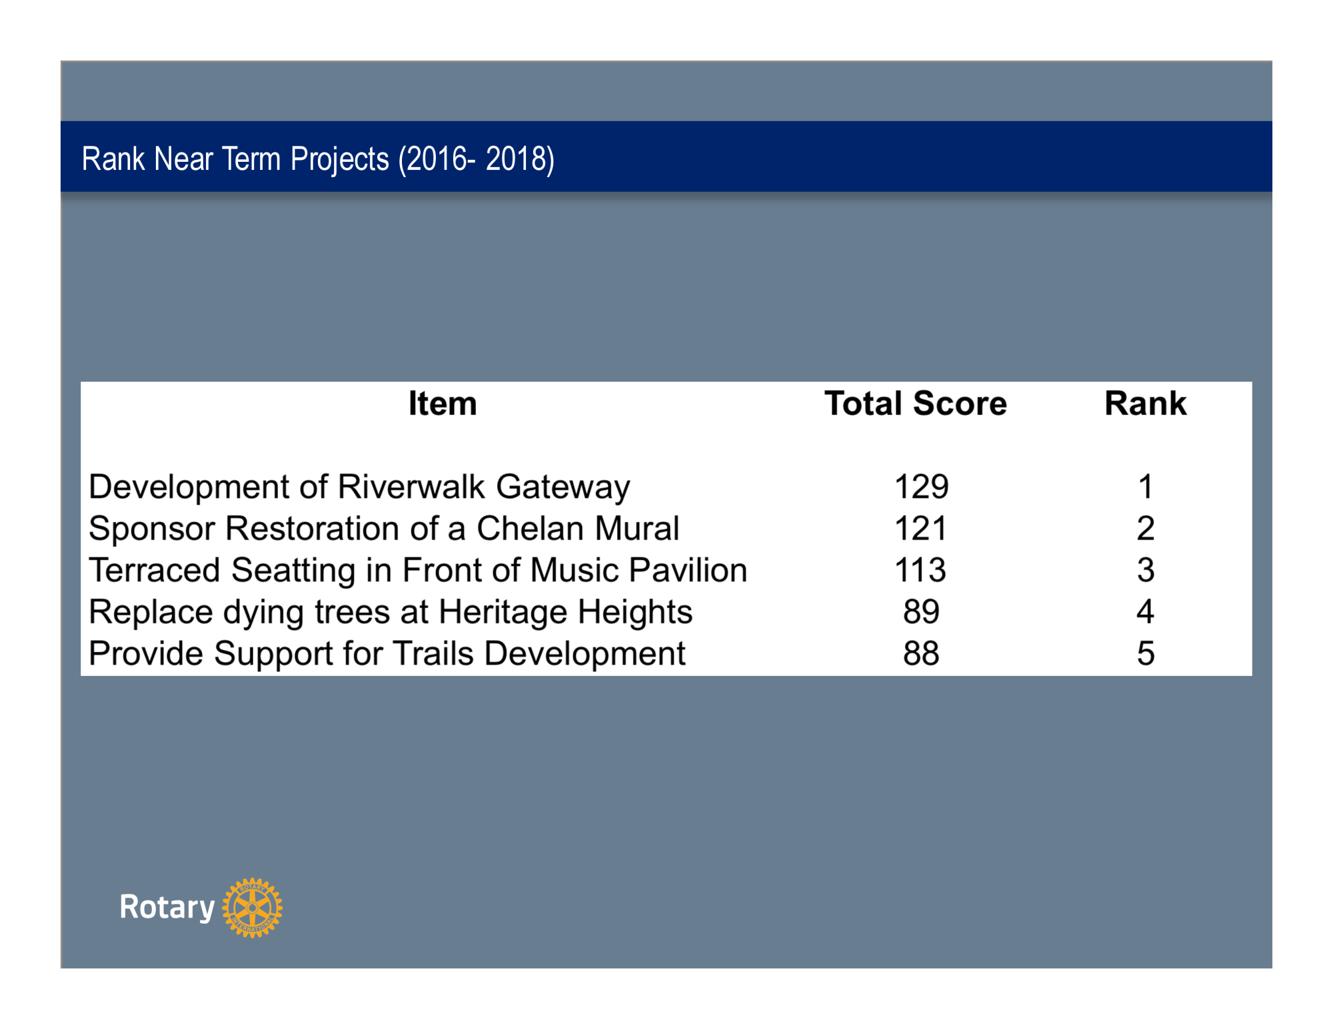The height and width of the screenshot is (1029, 1333).
Task: Click the slide title 'Rank Near Term Projects'
Action: [x=317, y=159]
